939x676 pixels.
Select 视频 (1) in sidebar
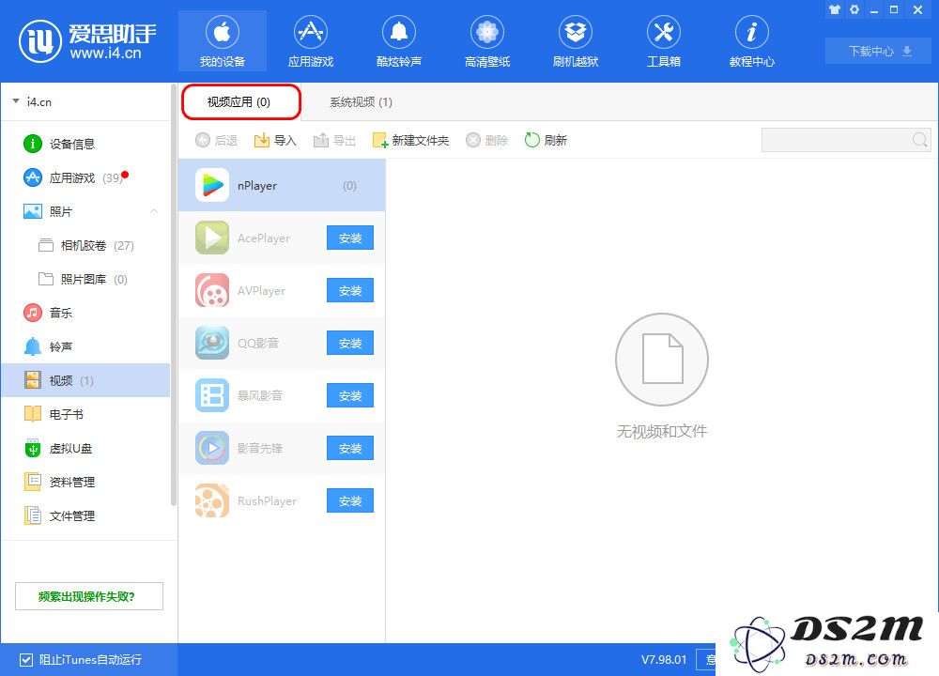pos(85,380)
